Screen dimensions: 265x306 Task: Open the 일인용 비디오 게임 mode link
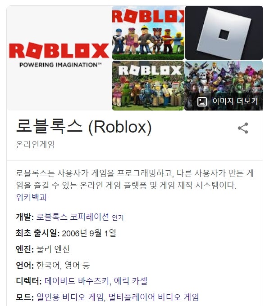tap(70, 297)
